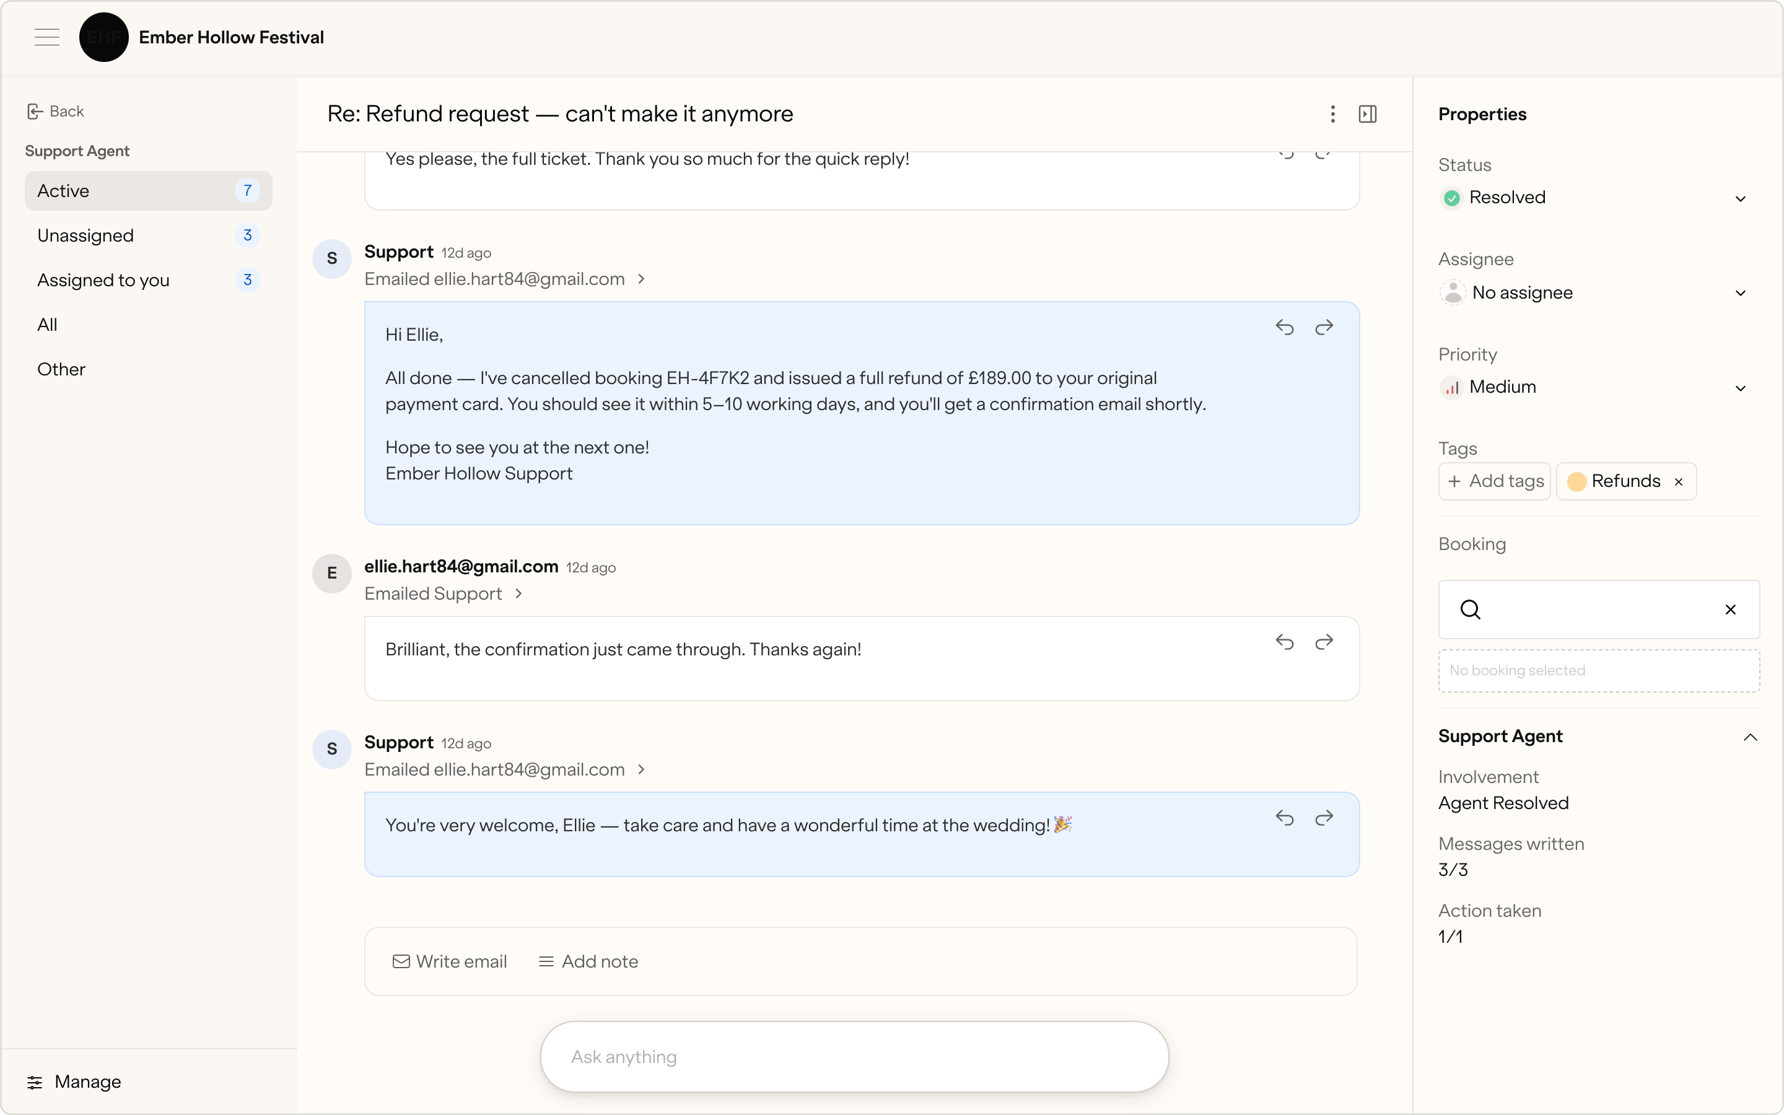Go Back from the Support Agent inbox

click(x=56, y=111)
